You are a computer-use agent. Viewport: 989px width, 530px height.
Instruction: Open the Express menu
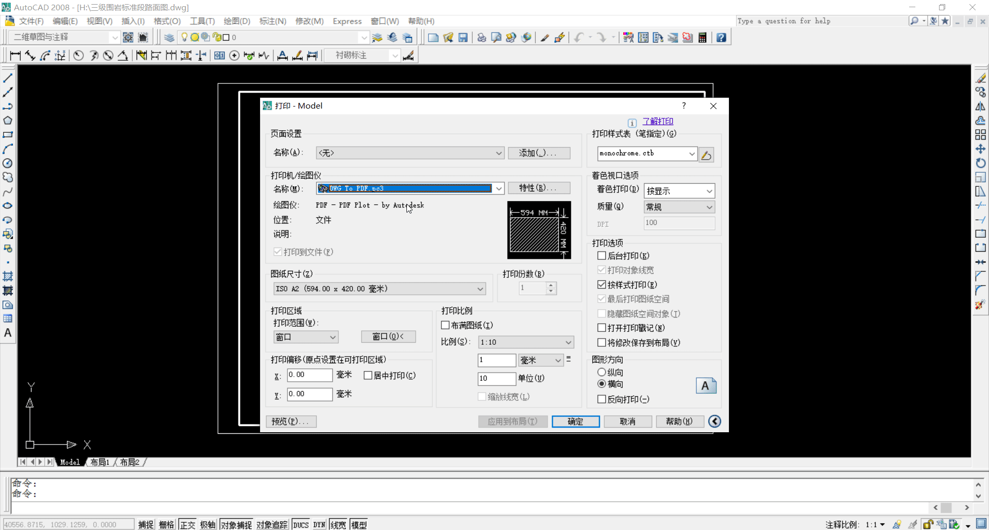coord(347,21)
